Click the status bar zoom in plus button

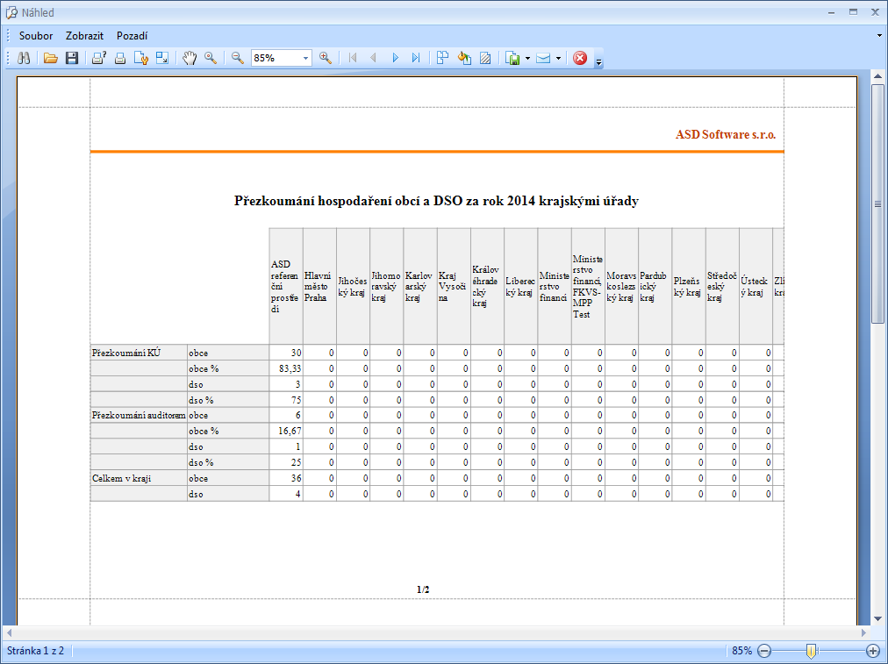click(x=873, y=651)
